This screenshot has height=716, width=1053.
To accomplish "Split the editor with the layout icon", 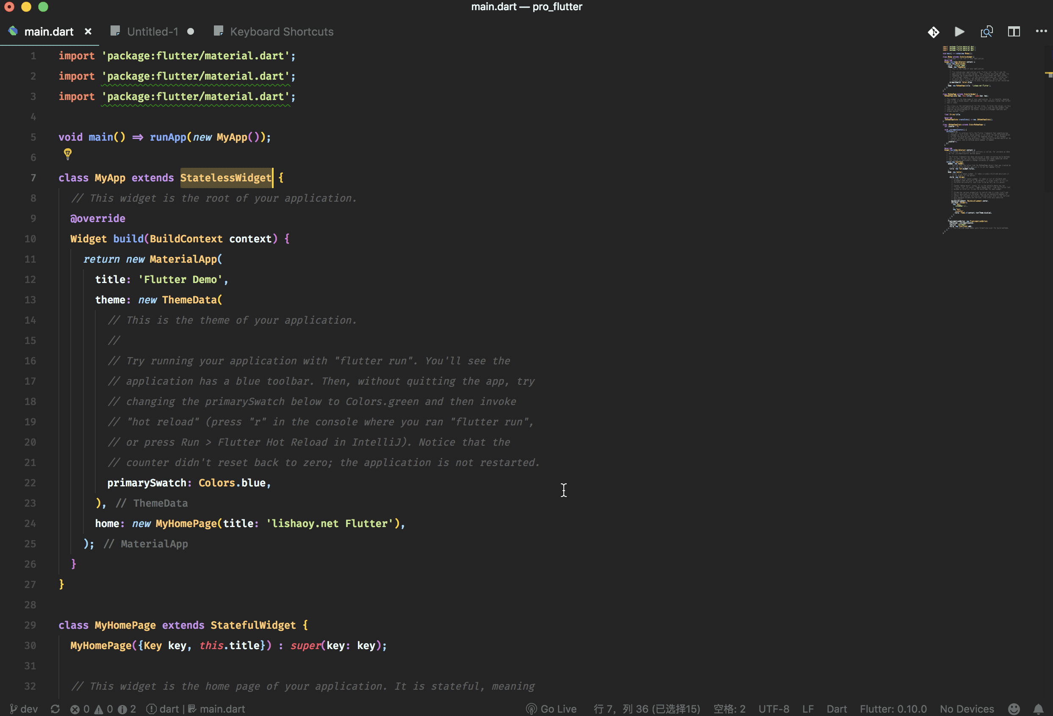I will (1014, 32).
